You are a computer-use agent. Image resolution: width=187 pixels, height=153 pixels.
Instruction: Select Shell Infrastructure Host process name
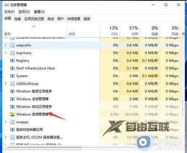[36, 68]
